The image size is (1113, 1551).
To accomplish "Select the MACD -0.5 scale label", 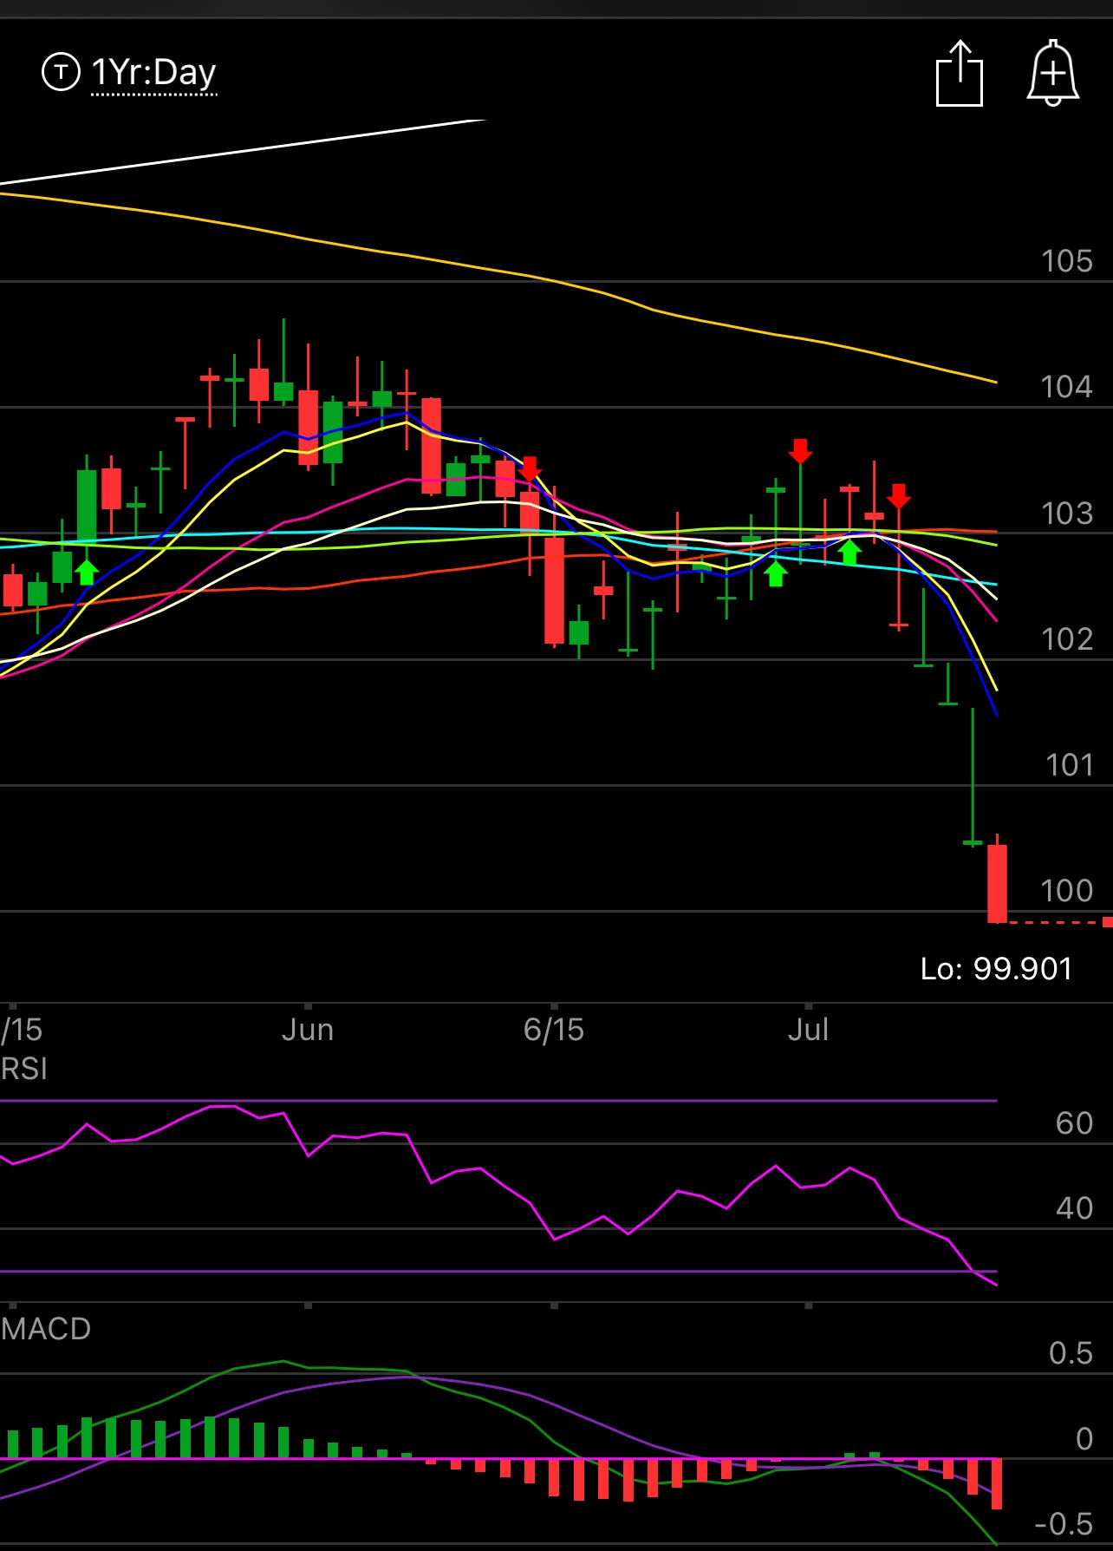I will pyautogui.click(x=1064, y=1524).
